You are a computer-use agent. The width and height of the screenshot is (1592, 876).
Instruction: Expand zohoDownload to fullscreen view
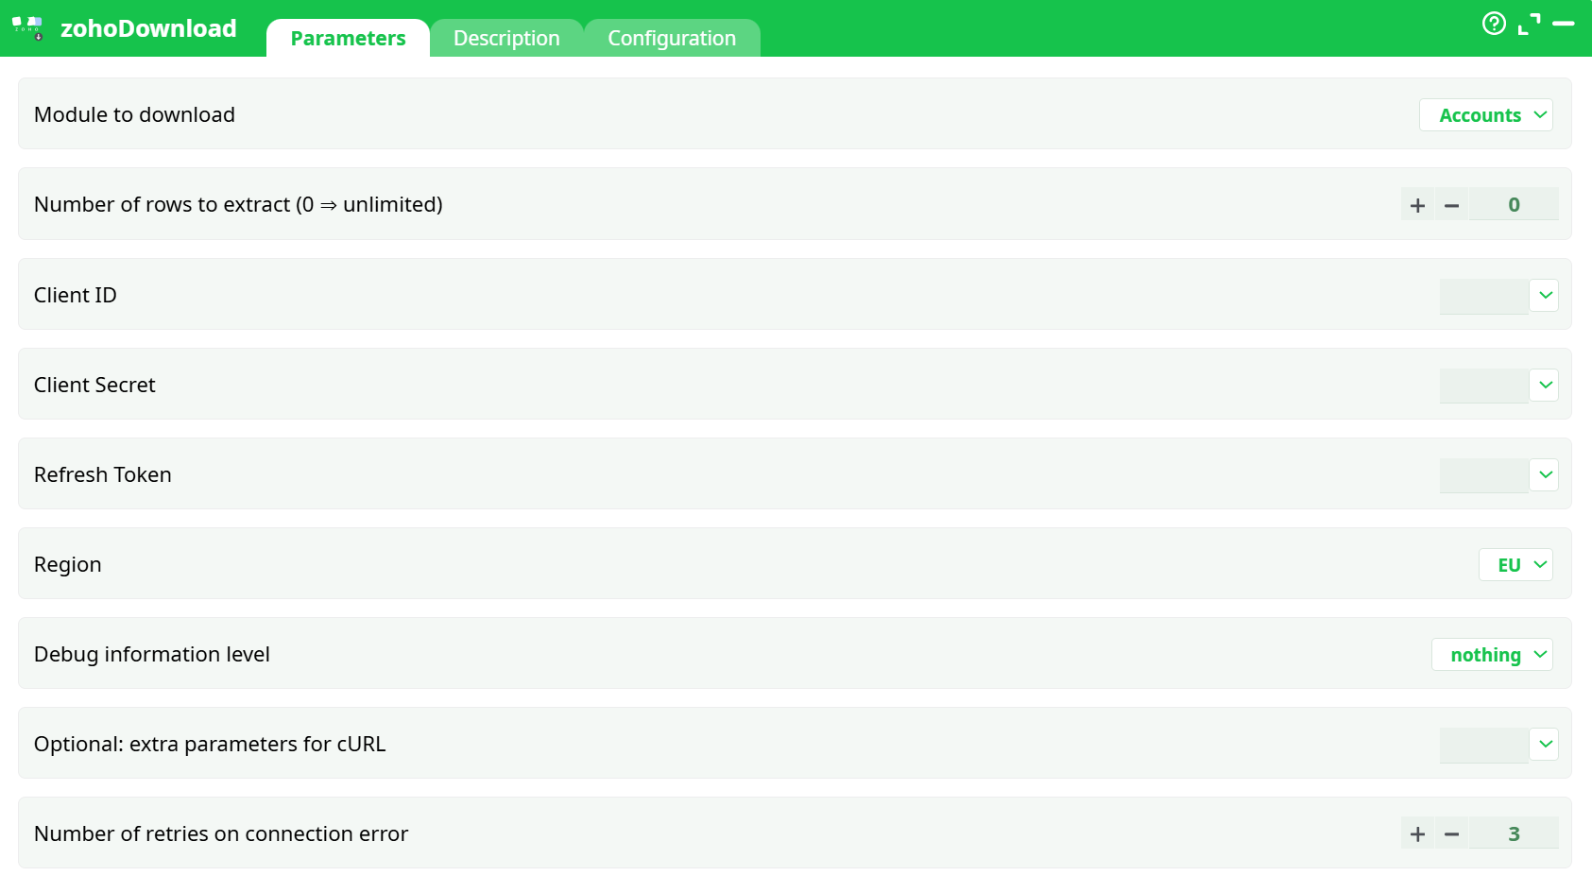(1530, 24)
